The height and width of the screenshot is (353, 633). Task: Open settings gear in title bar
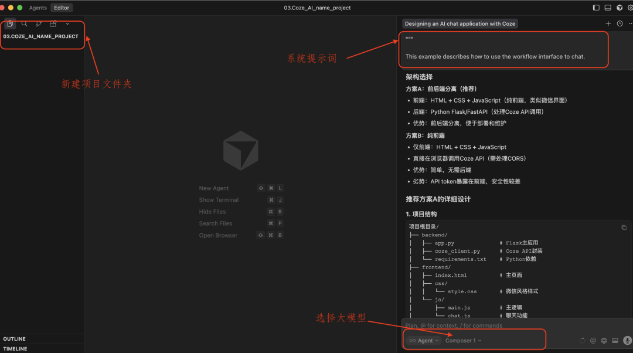click(630, 8)
